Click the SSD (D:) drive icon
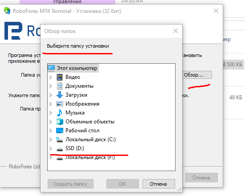The width and height of the screenshot is (245, 196). 60,150
